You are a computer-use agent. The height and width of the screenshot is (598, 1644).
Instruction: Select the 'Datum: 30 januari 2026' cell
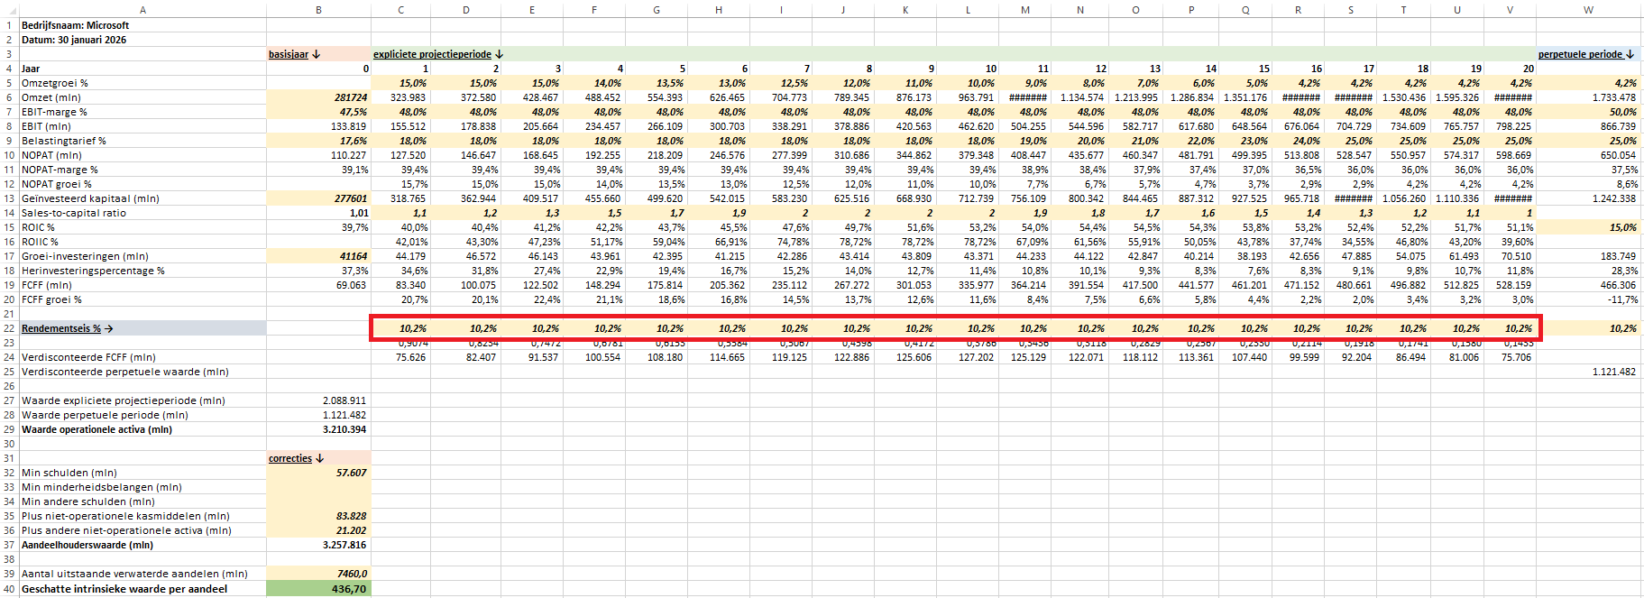tap(74, 40)
